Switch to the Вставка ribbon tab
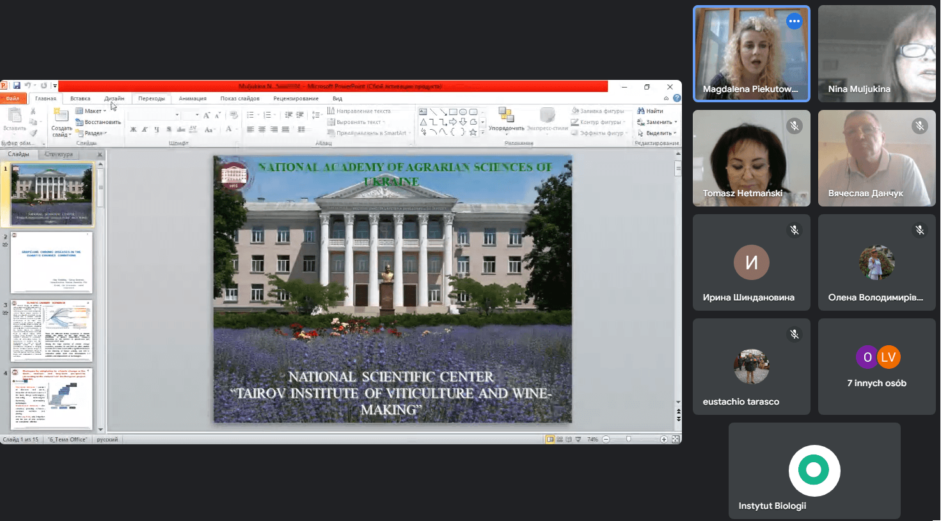Viewport: 941px width, 521px height. (x=80, y=98)
